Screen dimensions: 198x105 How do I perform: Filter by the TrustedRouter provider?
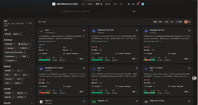(11, 57)
